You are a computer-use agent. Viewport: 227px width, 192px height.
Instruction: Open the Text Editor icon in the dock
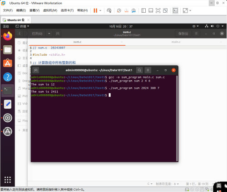8,104
